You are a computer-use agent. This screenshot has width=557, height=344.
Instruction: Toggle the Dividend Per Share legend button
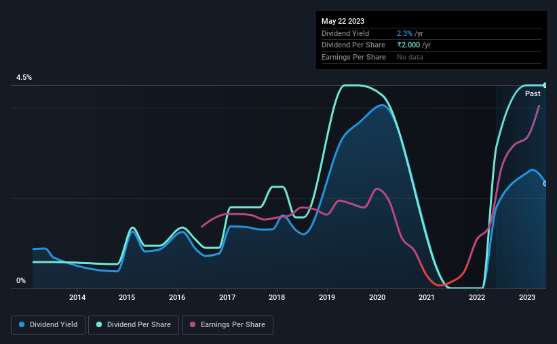(134, 325)
